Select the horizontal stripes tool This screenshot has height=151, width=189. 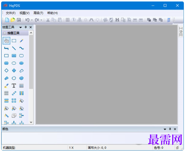[6, 101]
